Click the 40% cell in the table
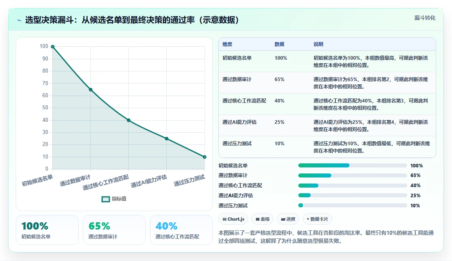 tap(279, 101)
